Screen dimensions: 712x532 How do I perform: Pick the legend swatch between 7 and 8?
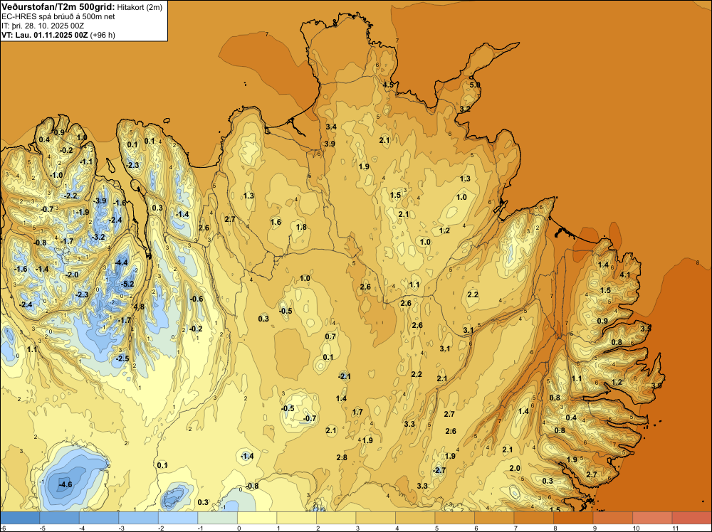pos(533,518)
